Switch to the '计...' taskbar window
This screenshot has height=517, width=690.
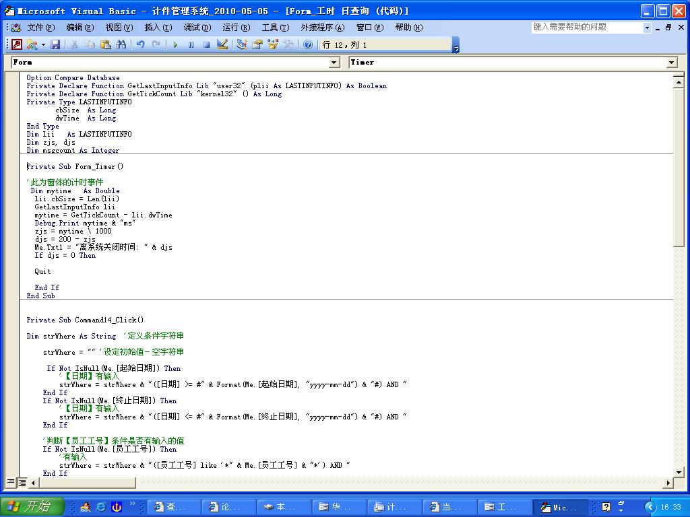click(394, 507)
